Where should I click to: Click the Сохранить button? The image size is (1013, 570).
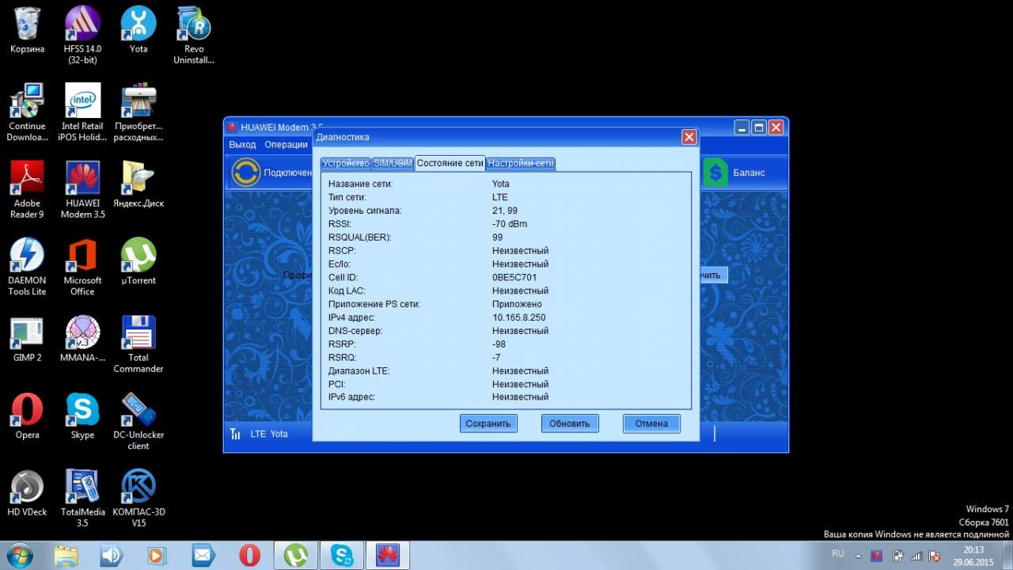click(x=488, y=424)
